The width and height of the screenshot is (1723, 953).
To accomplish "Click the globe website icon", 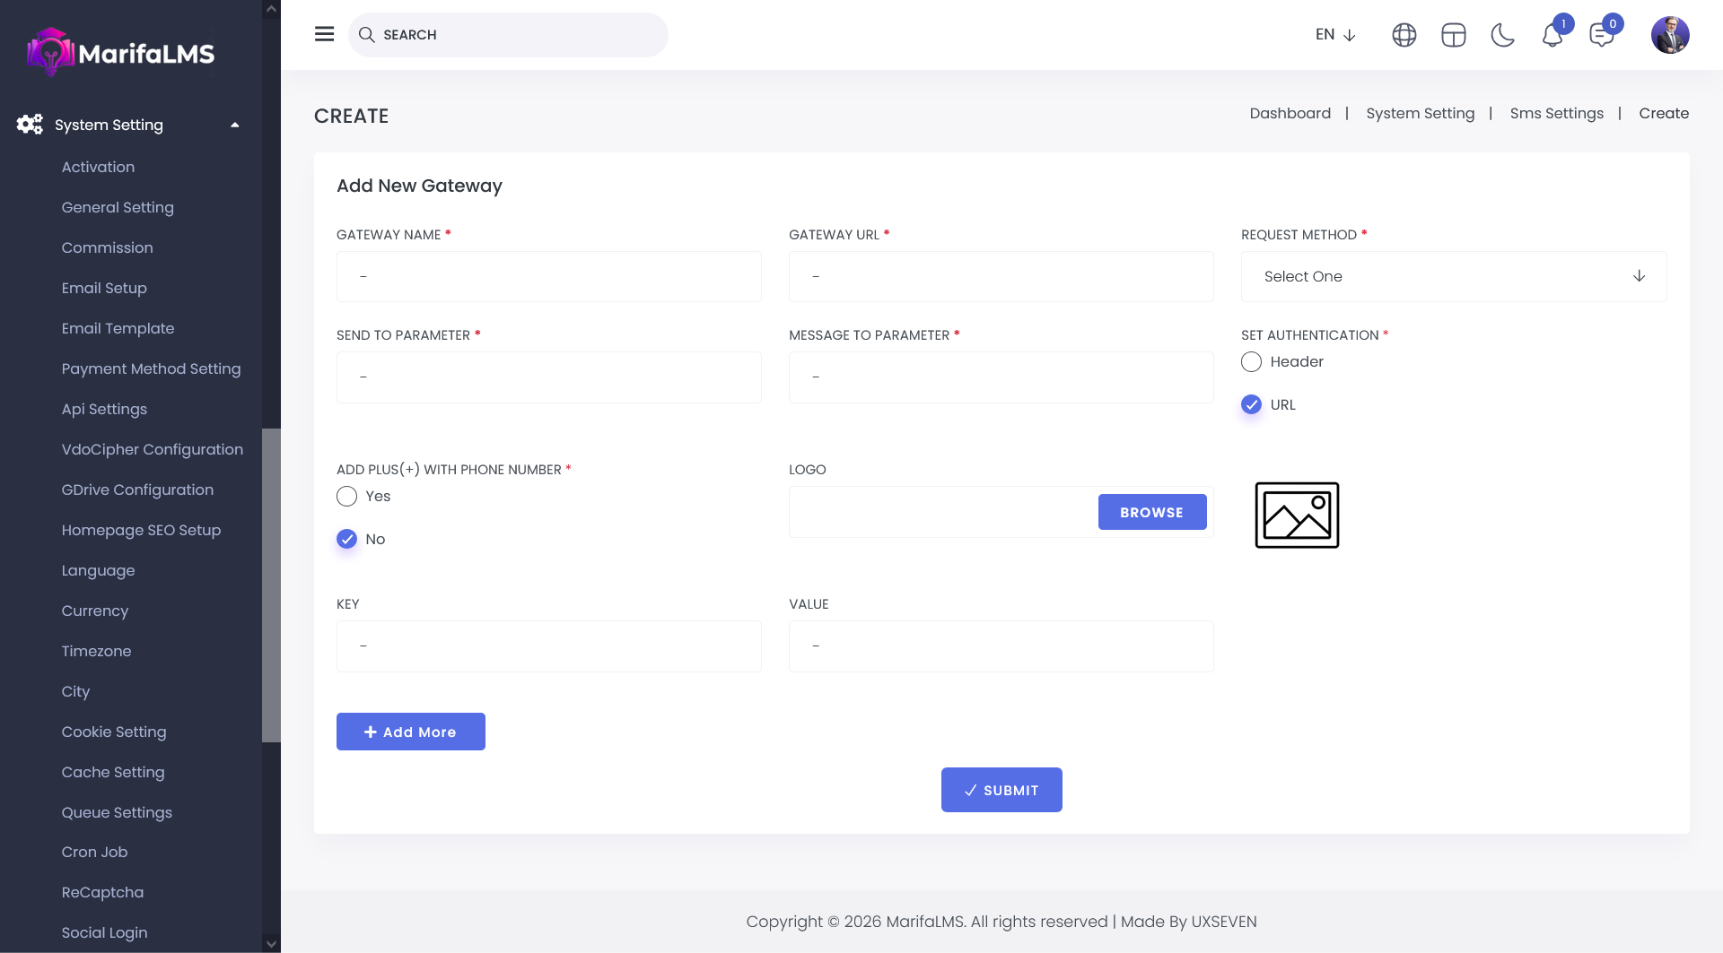I will [1404, 35].
